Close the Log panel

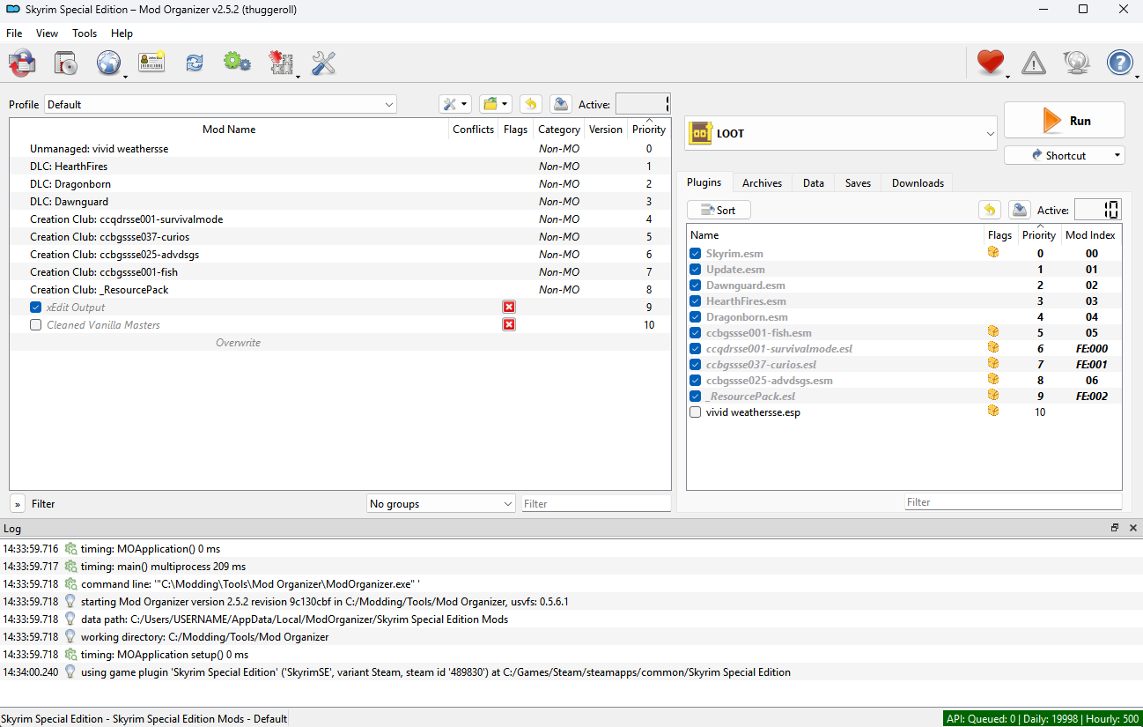pos(1133,528)
